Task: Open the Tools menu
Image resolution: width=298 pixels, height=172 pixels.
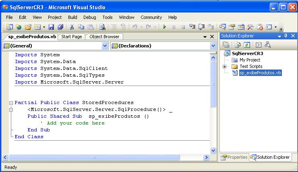Action: tap(108, 17)
